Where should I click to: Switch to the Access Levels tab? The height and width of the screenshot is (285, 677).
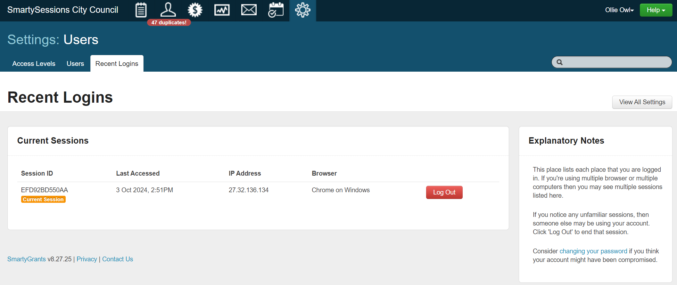click(x=34, y=64)
